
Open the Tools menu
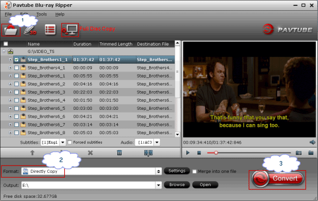[41, 14]
